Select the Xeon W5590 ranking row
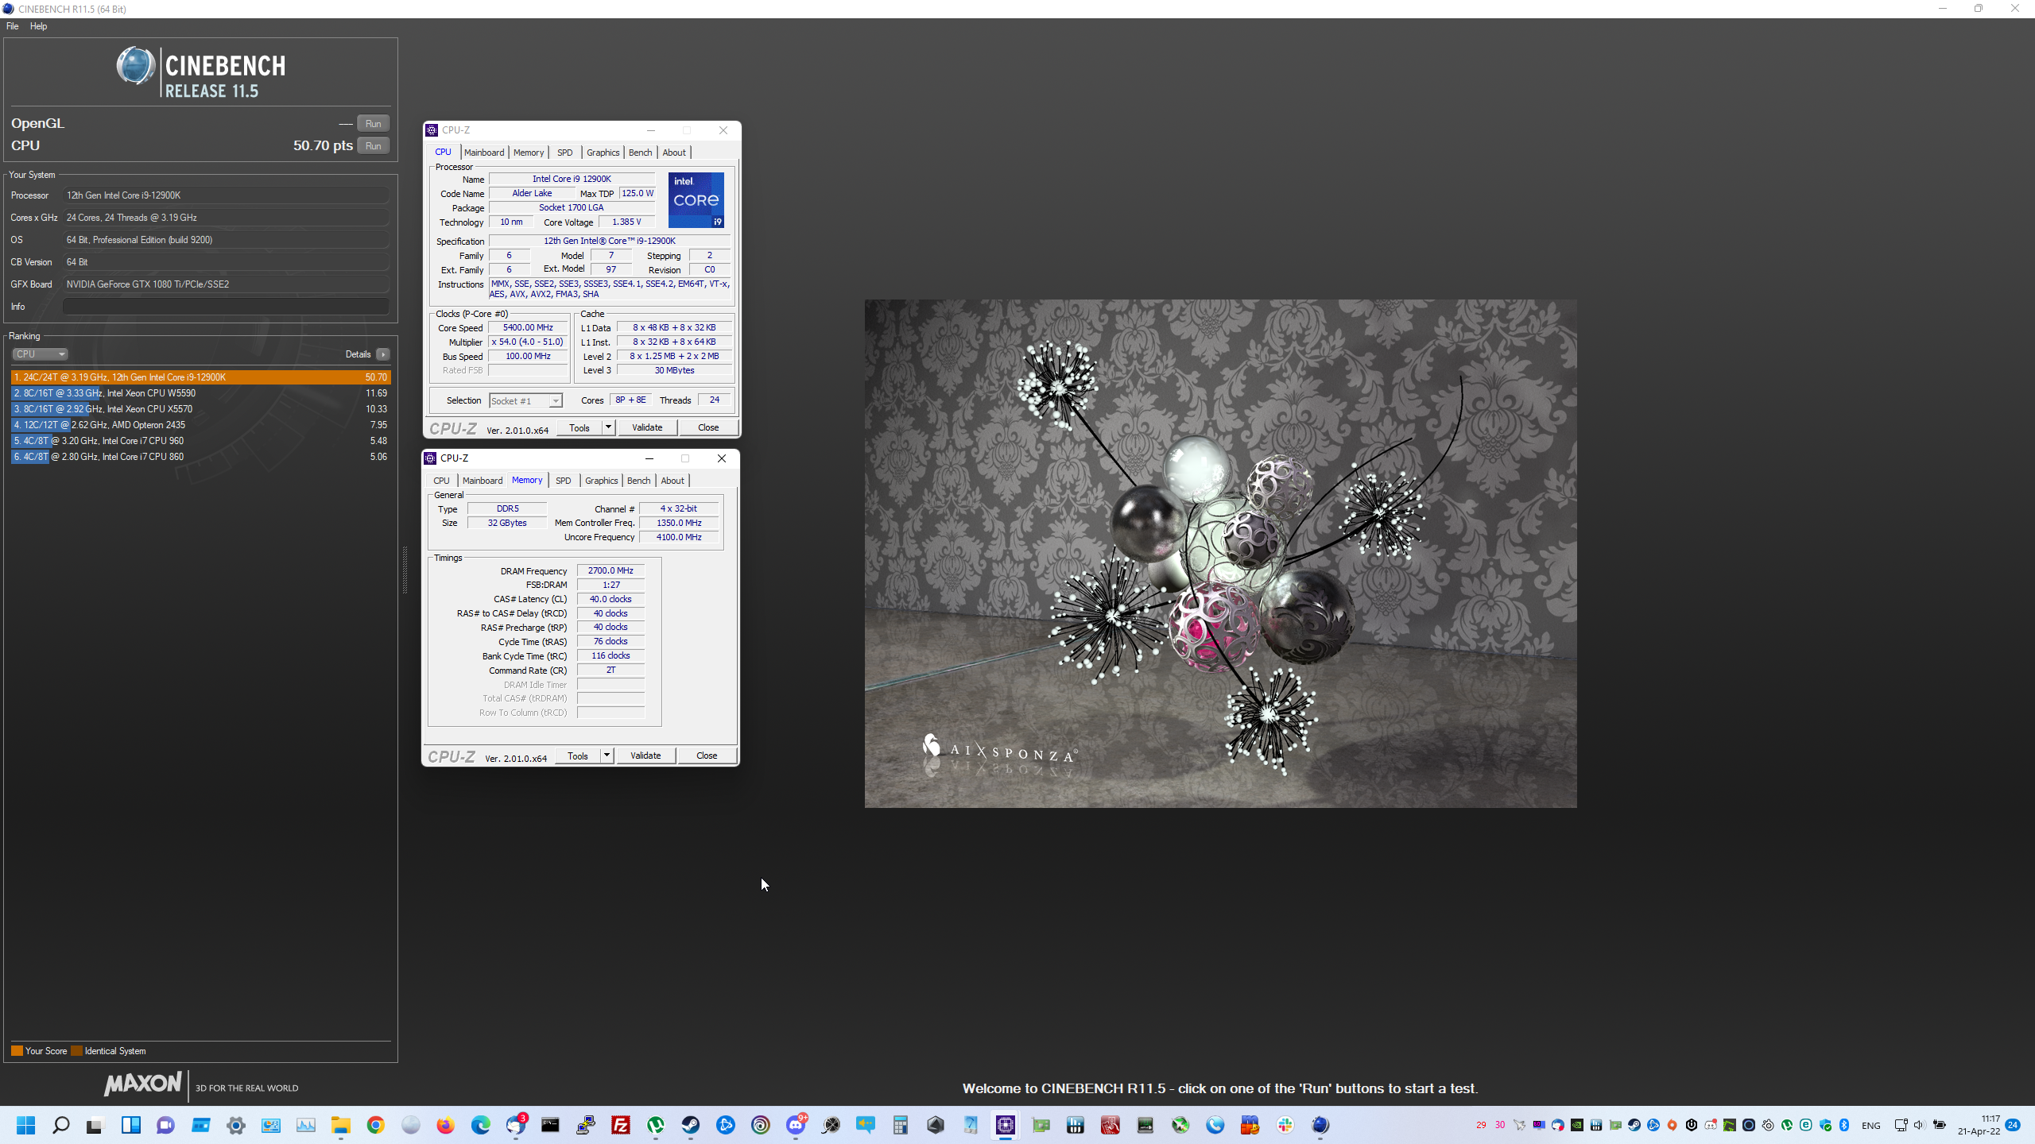The width and height of the screenshot is (2035, 1144). [200, 393]
